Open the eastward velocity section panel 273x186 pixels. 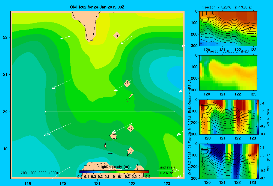(228, 161)
